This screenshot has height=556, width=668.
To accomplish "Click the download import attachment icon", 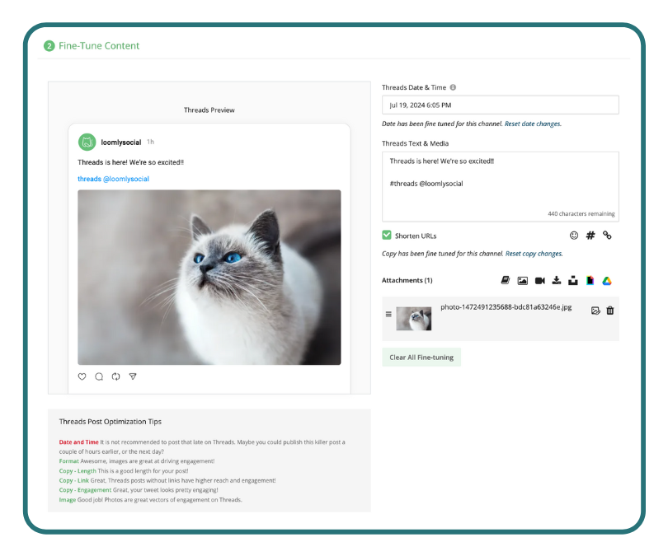I will point(557,281).
